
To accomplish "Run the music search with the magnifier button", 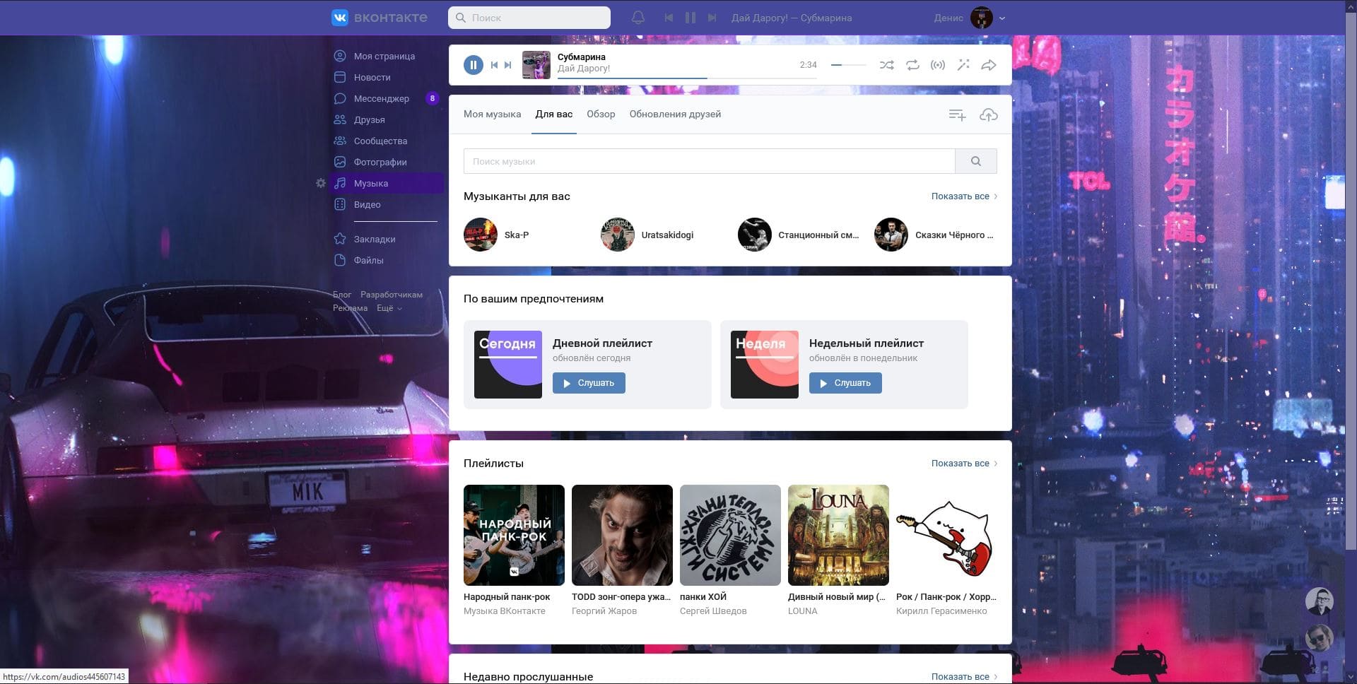I will (x=976, y=160).
